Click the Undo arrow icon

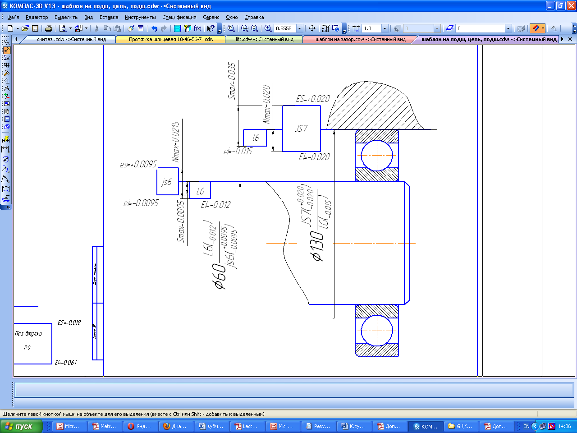click(x=154, y=28)
